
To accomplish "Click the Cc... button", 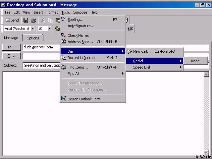I will 12,56.
